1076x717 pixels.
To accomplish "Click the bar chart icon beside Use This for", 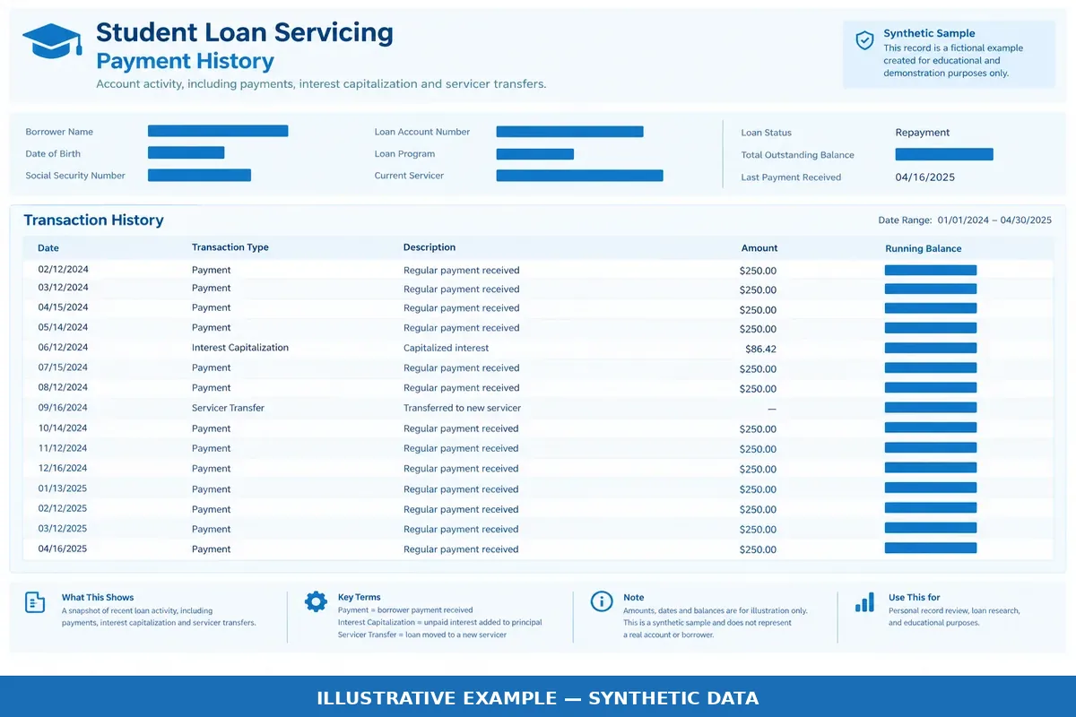I will point(864,601).
